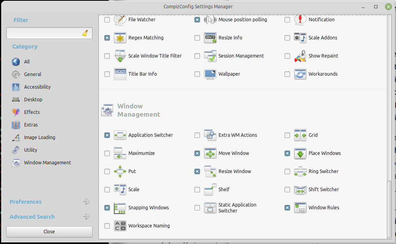
Task: Click the Move Window icon
Action: (210, 153)
